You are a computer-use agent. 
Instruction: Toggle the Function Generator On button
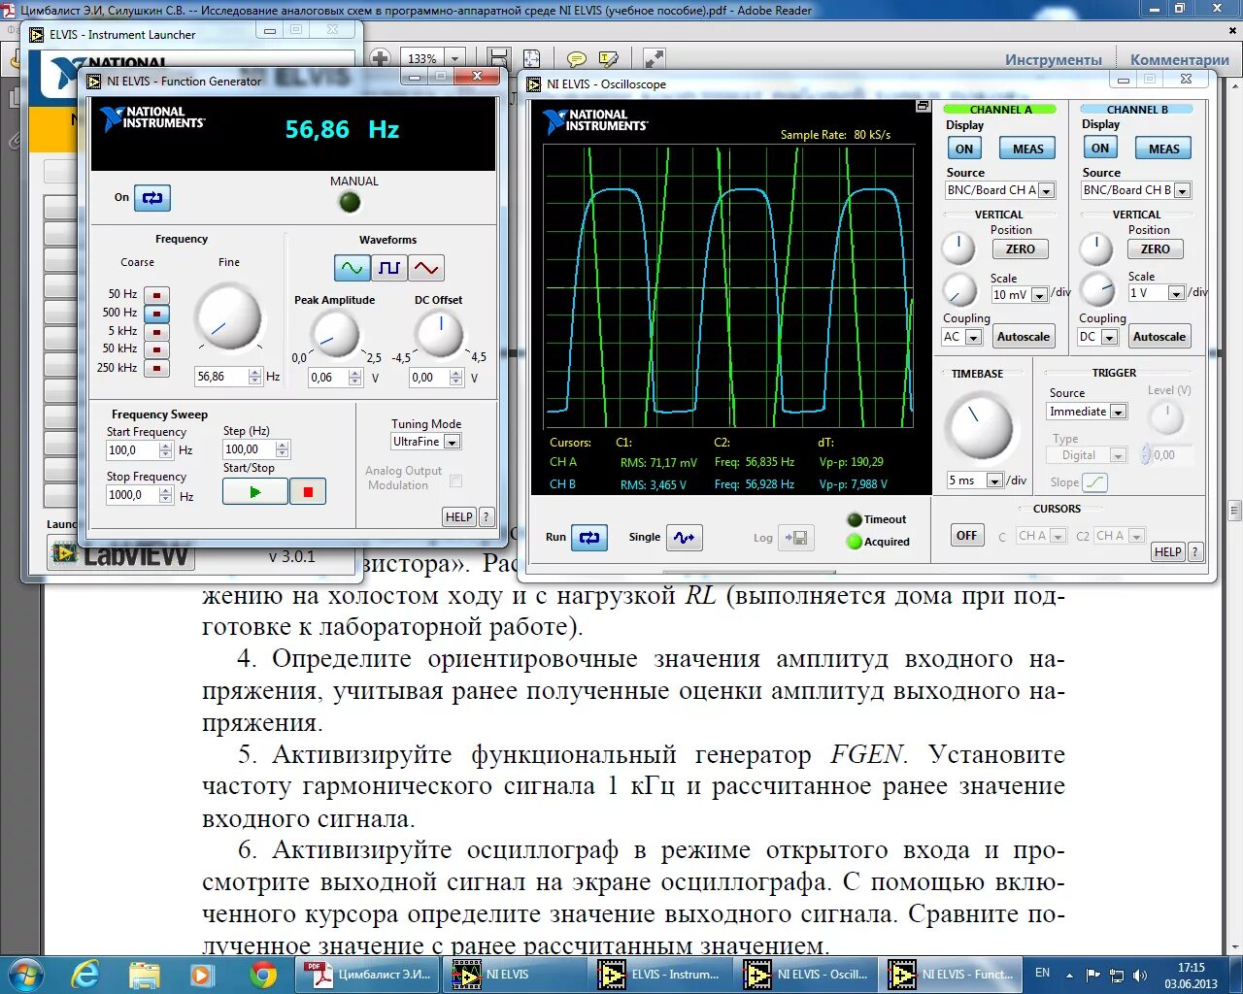click(x=152, y=198)
